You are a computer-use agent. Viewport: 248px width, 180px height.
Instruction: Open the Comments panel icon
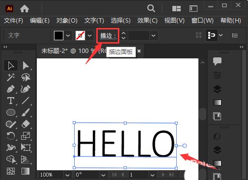pos(217,61)
